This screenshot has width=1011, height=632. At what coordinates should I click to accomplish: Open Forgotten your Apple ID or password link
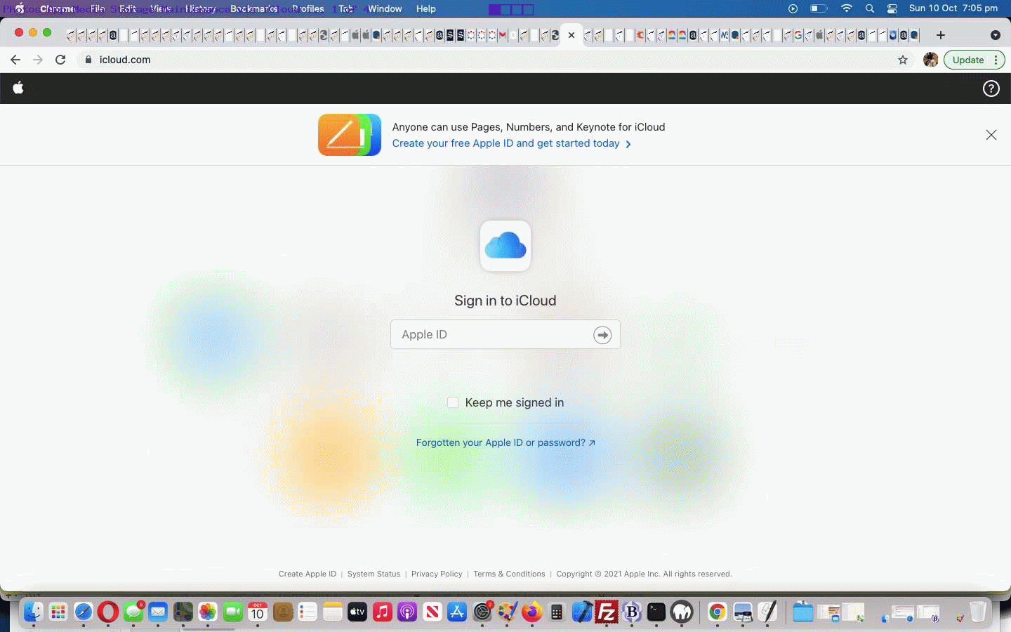505,442
